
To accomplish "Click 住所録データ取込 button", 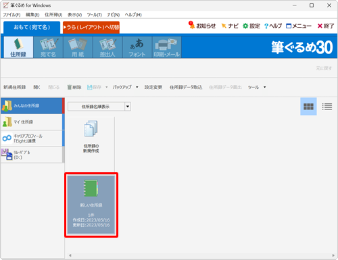I will click(186, 87).
